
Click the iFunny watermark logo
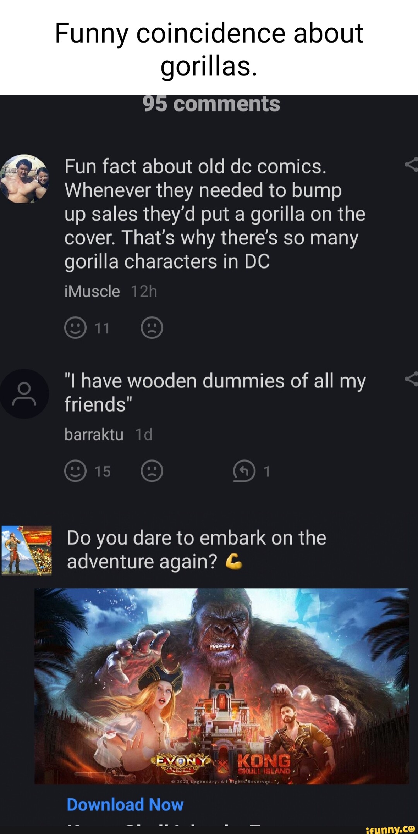390,829
